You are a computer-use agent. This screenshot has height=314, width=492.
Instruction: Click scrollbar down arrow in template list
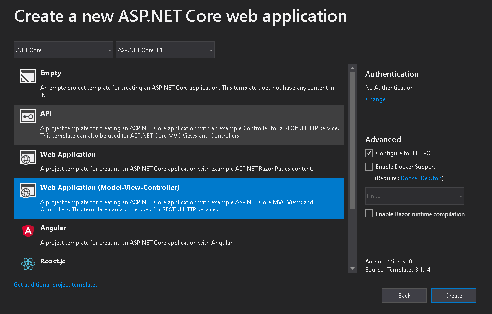pyautogui.click(x=352, y=269)
